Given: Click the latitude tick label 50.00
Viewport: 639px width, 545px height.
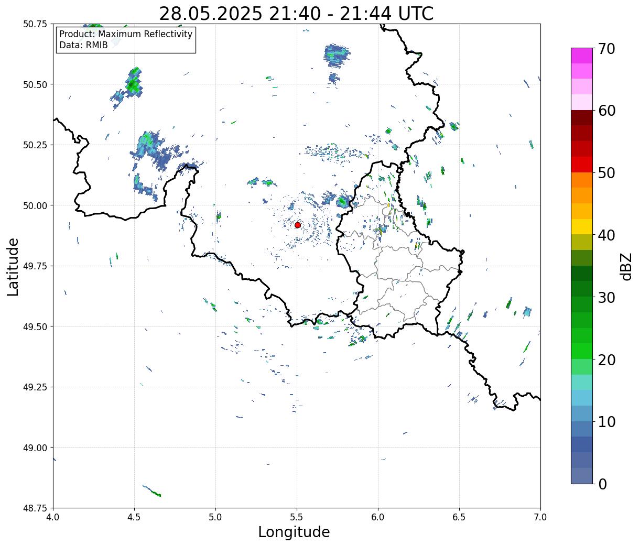Looking at the screenshot, I should coord(35,205).
